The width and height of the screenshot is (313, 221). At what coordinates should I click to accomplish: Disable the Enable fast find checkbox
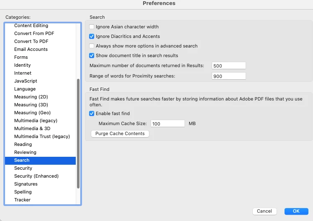coord(92,114)
